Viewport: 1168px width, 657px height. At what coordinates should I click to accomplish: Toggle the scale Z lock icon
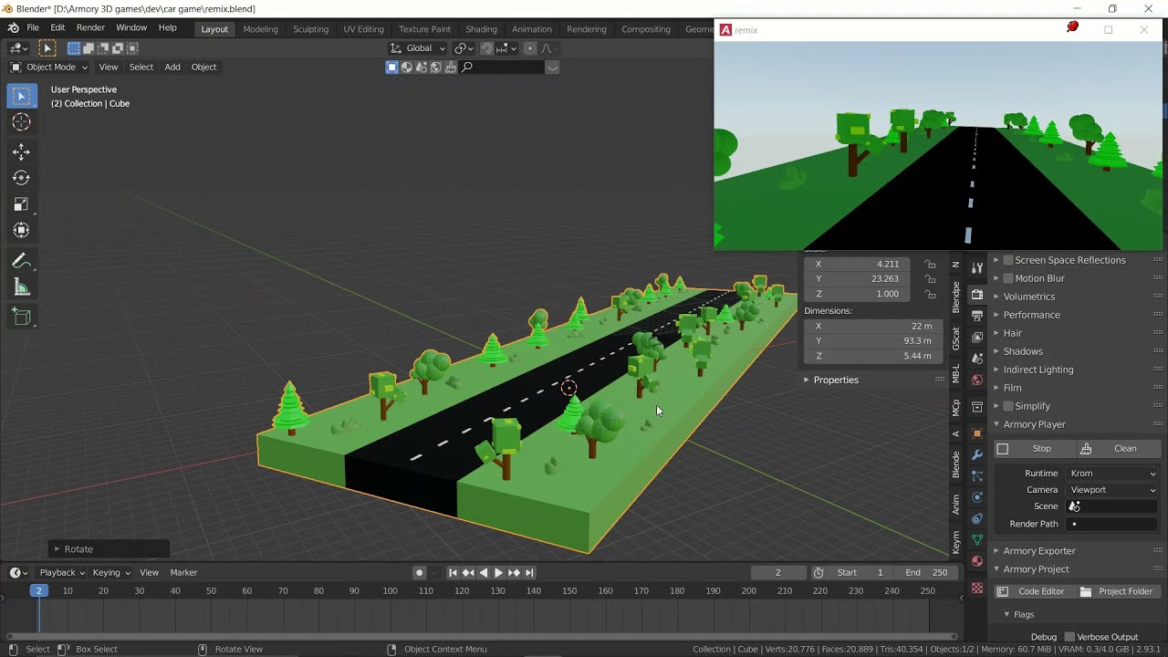[x=931, y=294]
